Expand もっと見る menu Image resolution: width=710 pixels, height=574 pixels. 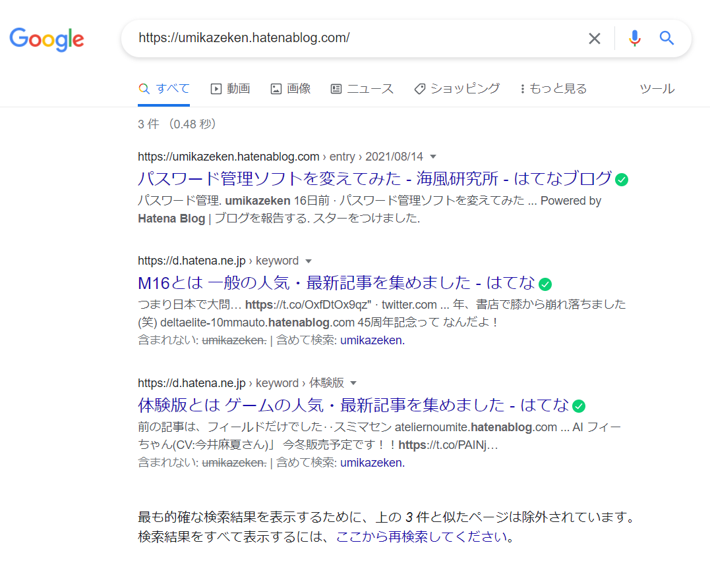(553, 89)
